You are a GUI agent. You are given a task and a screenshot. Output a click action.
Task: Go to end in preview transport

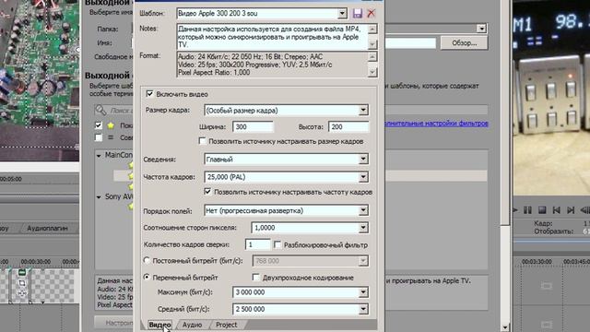pos(571,210)
